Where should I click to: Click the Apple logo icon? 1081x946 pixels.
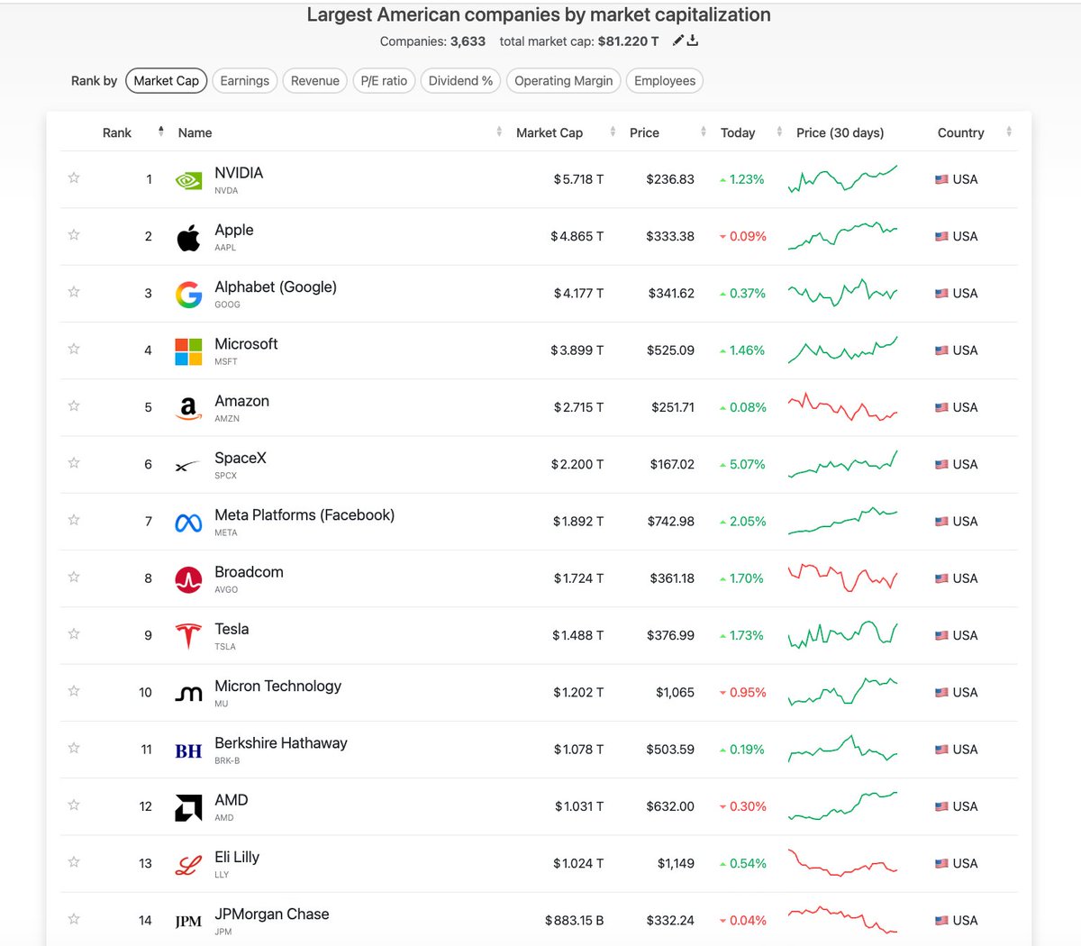click(x=188, y=237)
